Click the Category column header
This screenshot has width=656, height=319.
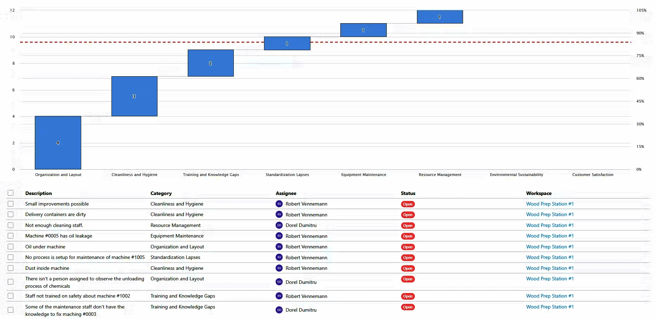(161, 193)
